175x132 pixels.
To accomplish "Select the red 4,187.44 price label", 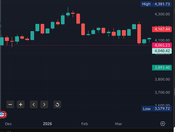I will 162,29.
